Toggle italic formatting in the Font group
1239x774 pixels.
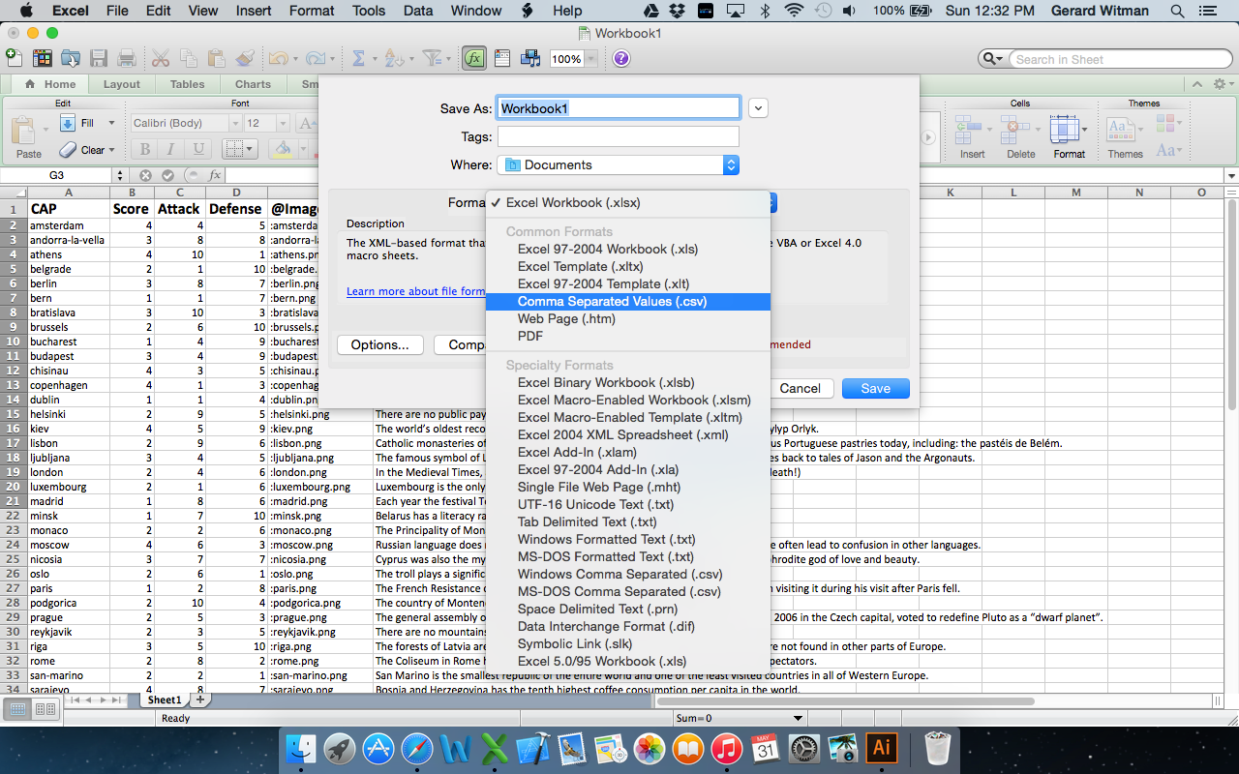[x=169, y=148]
